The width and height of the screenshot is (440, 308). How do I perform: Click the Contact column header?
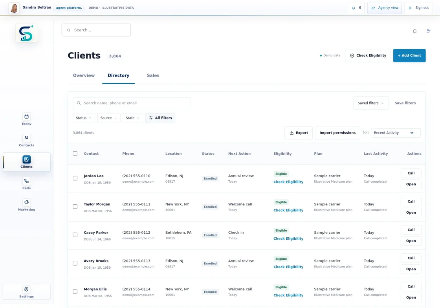[x=91, y=154]
